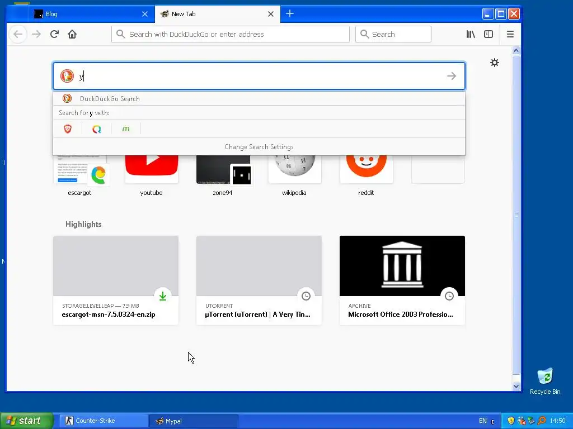The width and height of the screenshot is (573, 429).
Task: Click DuckDuckGo logo in search box
Action: pyautogui.click(x=67, y=76)
